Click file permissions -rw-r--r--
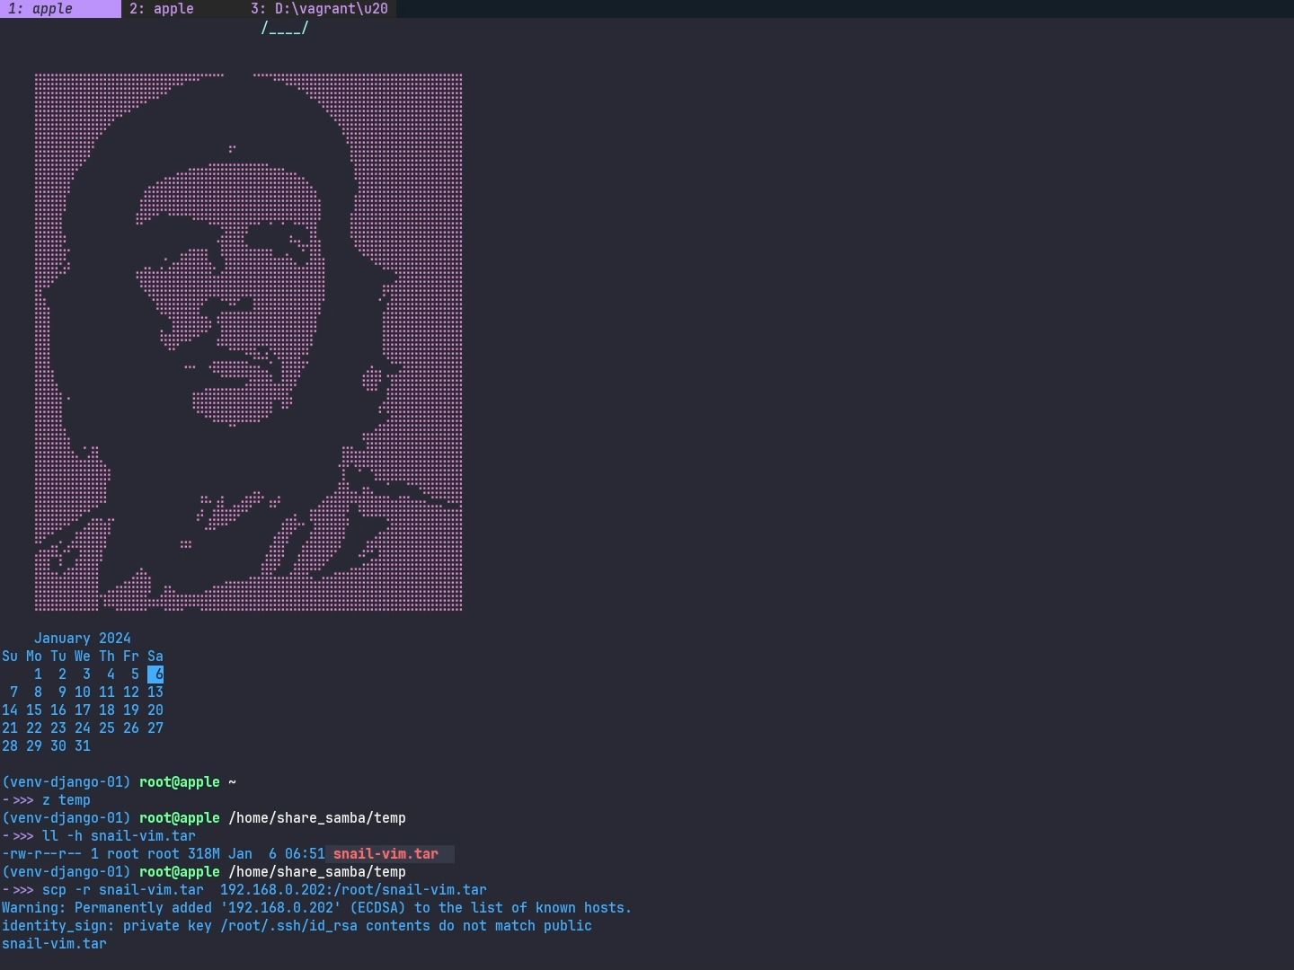 pos(42,854)
